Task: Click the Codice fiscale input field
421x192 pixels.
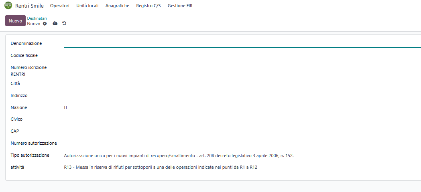Action: click(x=242, y=55)
